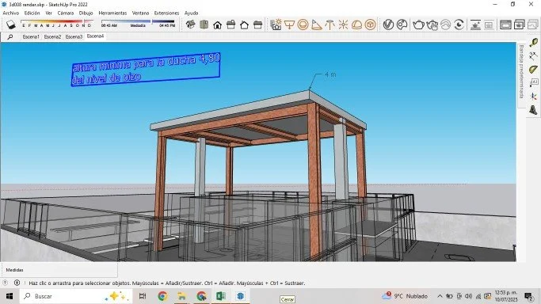Screen dimensions: 541x304
Task: Open the Cámara menu
Action: point(66,13)
